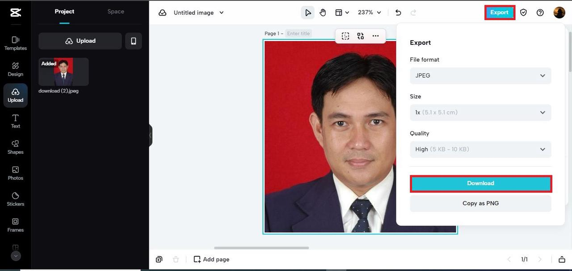Open the Frames panel
This screenshot has width=572, height=271.
[15, 225]
